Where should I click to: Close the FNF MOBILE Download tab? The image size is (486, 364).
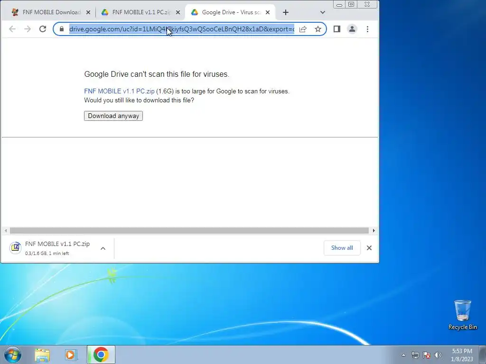point(88,12)
